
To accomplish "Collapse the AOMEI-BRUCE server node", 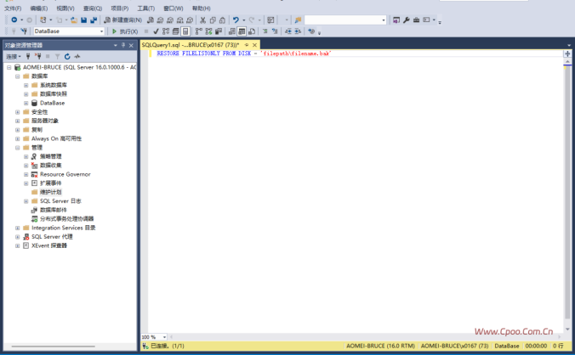I will point(9,67).
